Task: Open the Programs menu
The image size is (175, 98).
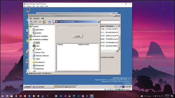Action: click(36, 18)
